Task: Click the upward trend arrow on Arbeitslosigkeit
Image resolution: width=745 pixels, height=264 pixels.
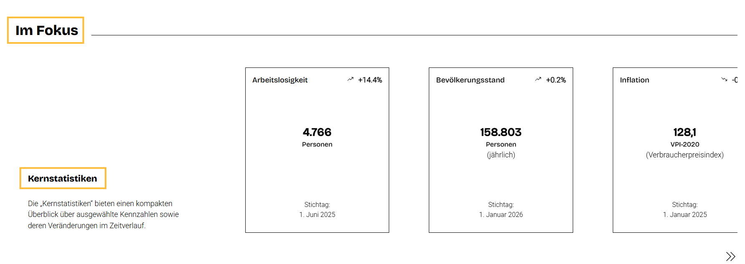Action: (x=350, y=79)
